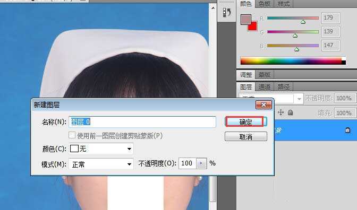Close the 新建图层 dialog
This screenshot has height=210, width=357.
[263, 104]
